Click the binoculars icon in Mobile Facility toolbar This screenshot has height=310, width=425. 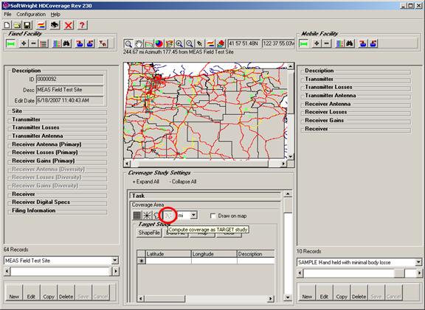coord(350,43)
